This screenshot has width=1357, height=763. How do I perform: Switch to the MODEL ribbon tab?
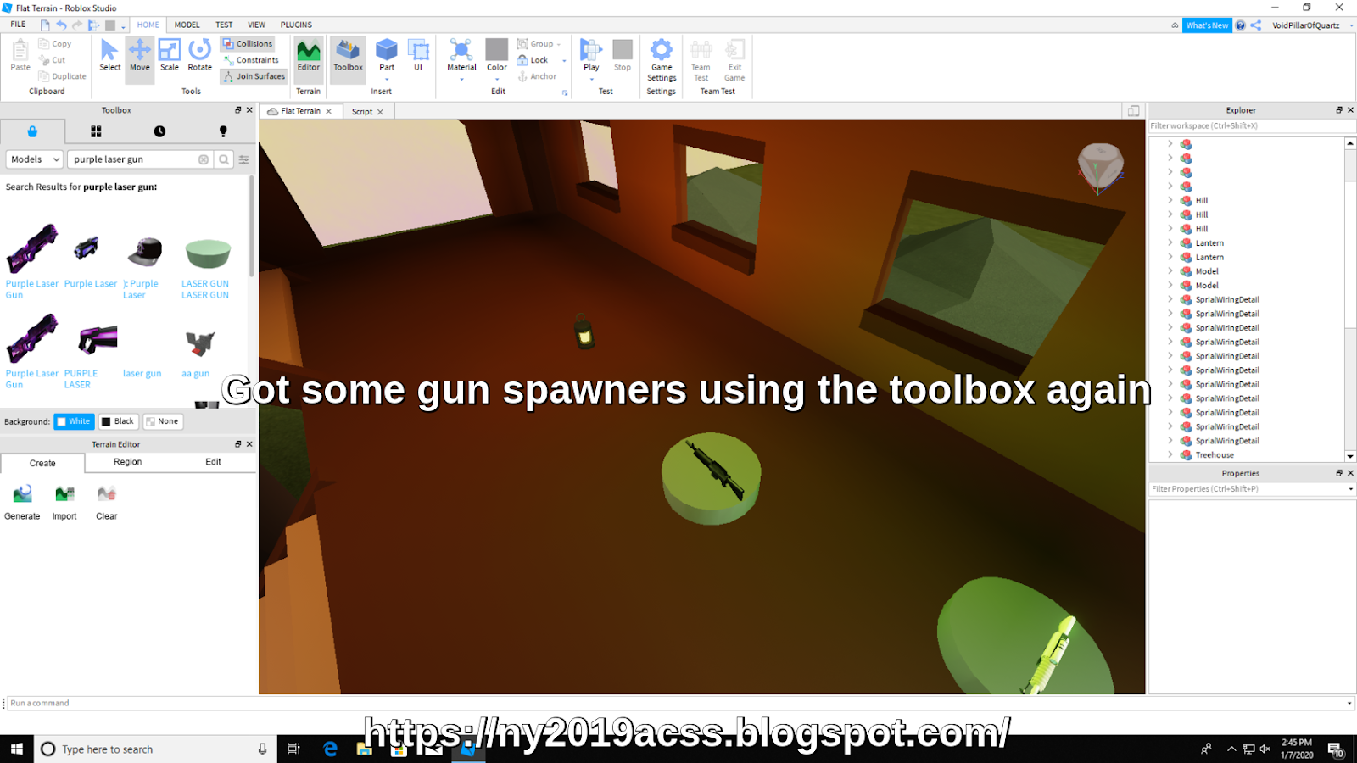tap(187, 25)
